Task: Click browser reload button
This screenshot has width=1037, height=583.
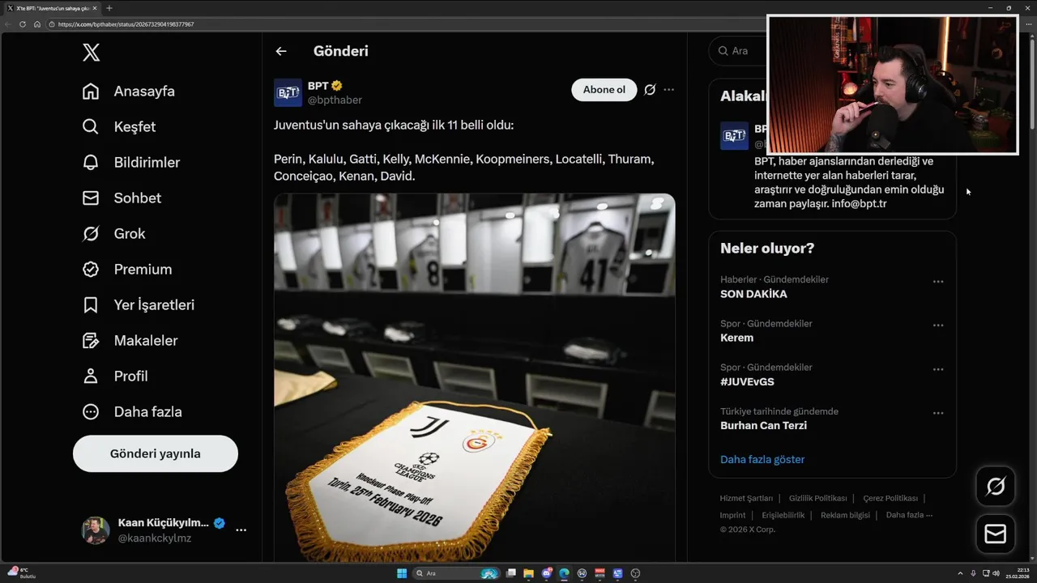Action: pyautogui.click(x=23, y=24)
